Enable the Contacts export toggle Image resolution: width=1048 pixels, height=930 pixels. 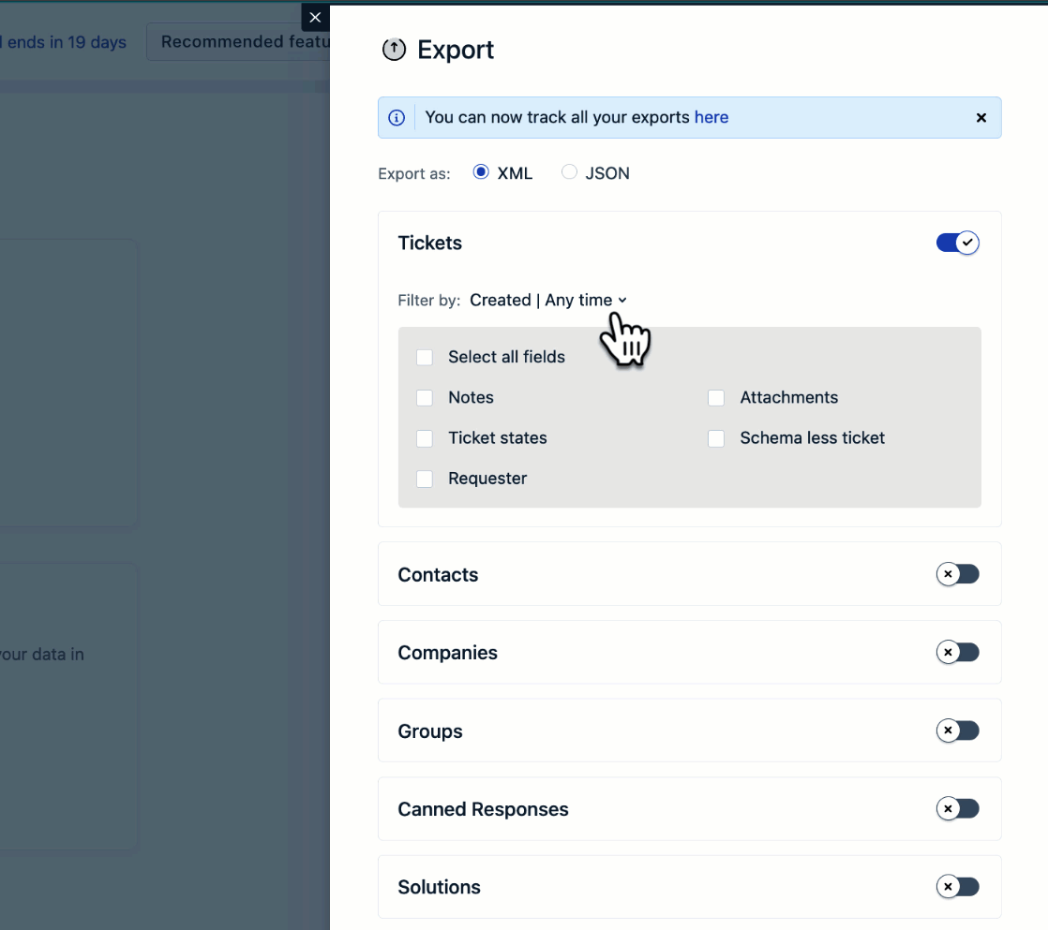coord(957,574)
